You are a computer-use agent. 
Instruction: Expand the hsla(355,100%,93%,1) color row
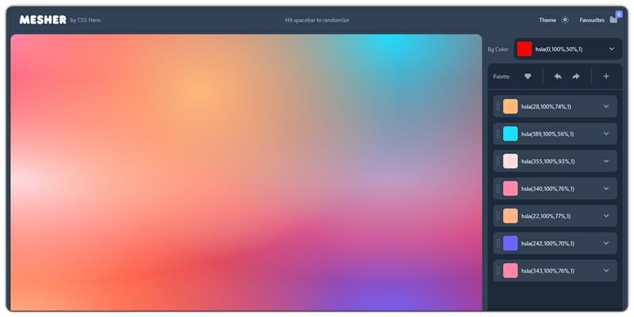(606, 161)
